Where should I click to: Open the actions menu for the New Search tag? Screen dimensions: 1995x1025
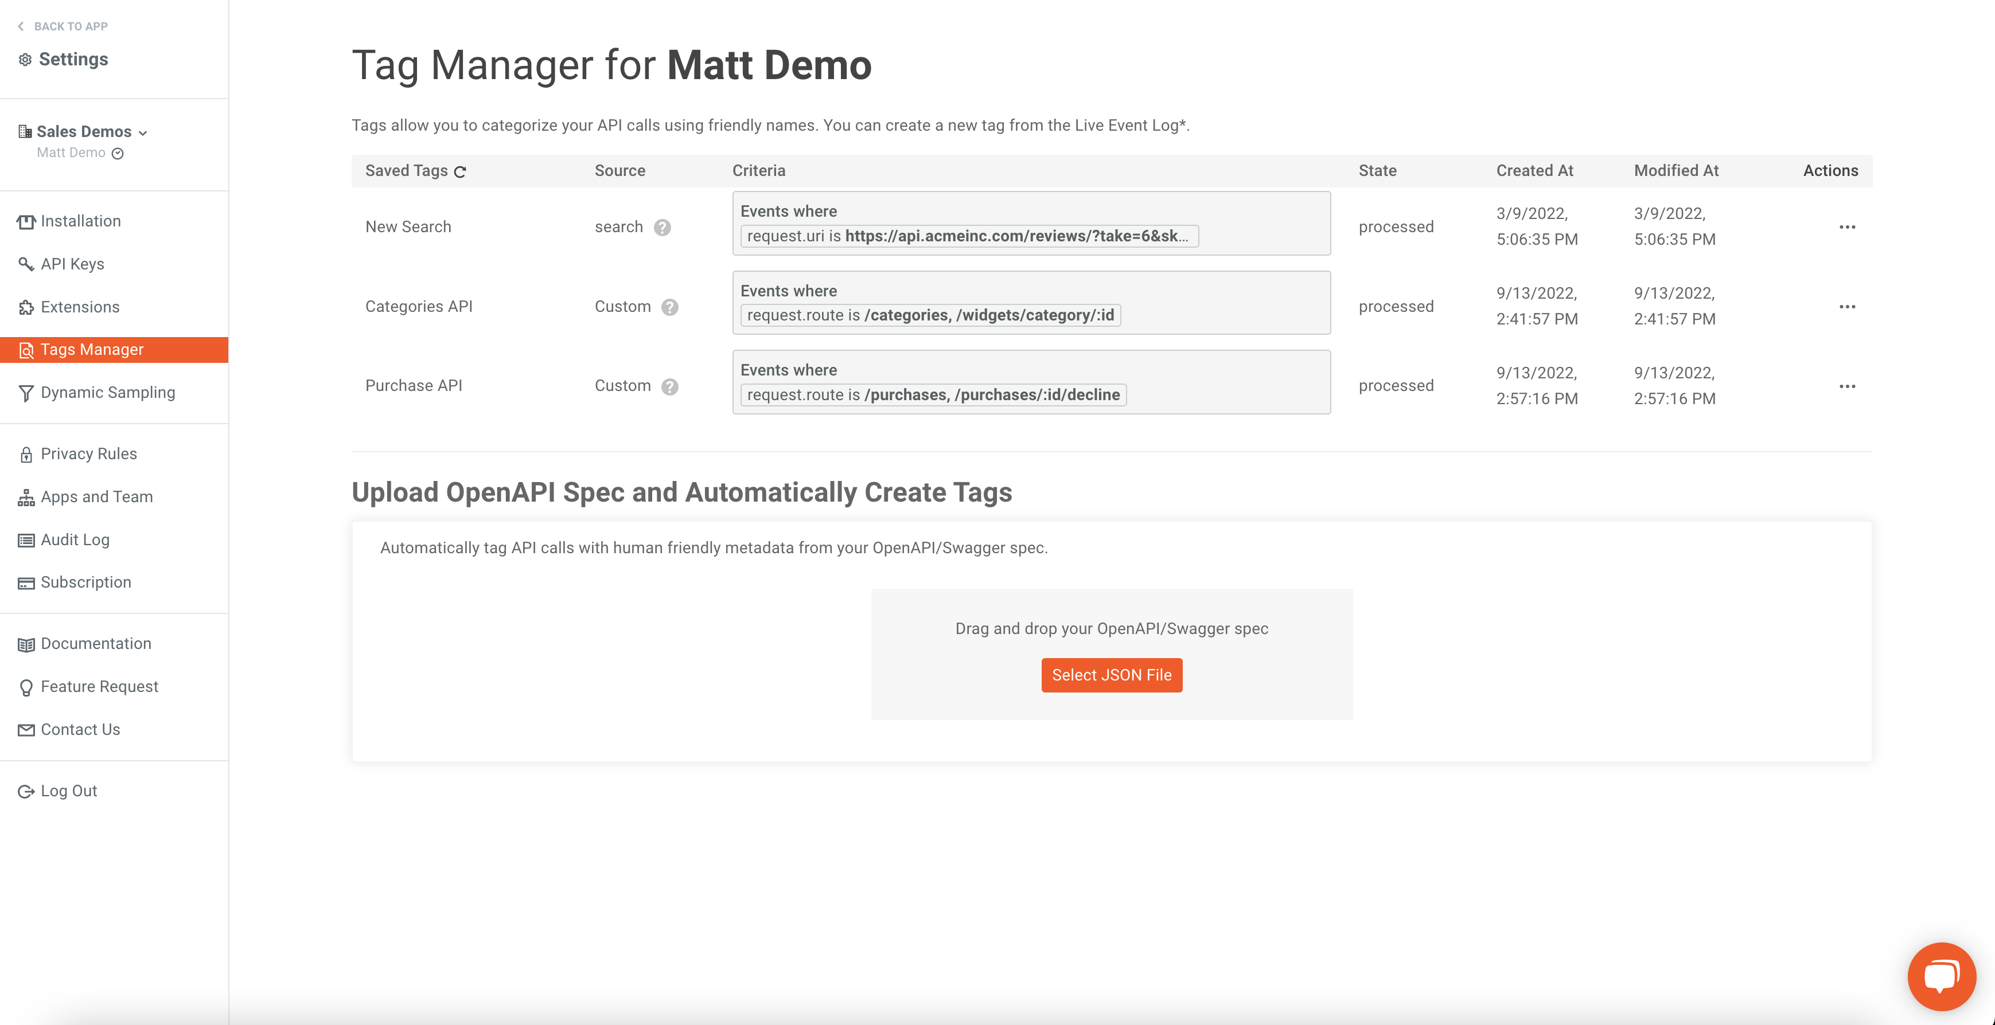click(1848, 227)
